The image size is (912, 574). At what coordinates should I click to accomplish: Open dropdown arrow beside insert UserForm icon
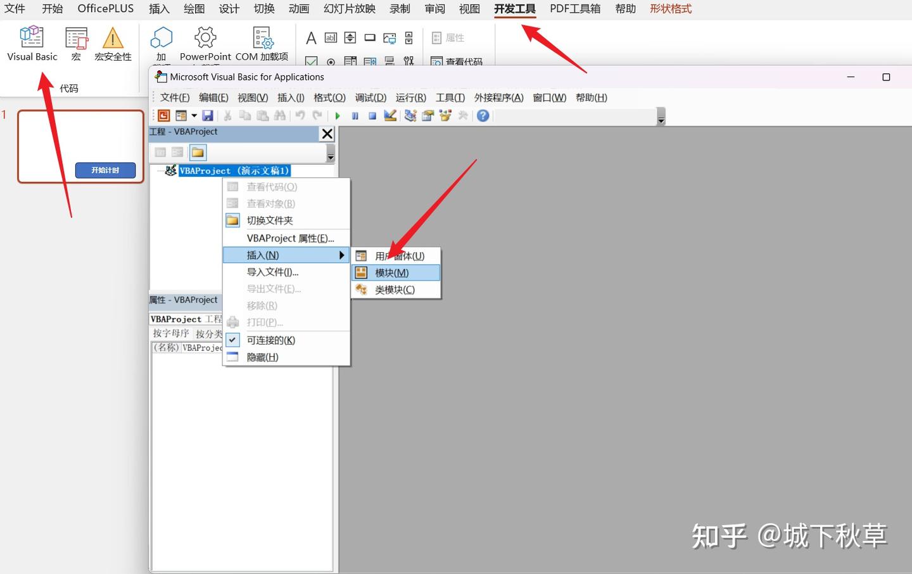(194, 115)
